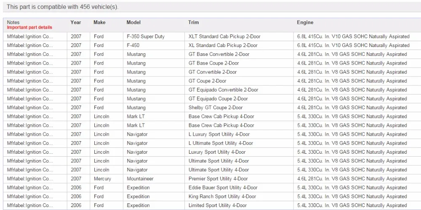421x210 pixels.
Task: Click the Notes cell in the F-350 Super Duty row
Action: [30, 37]
